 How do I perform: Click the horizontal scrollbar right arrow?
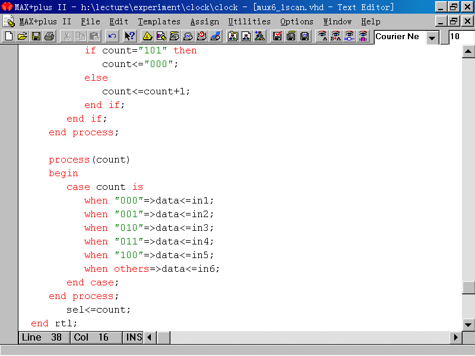(455, 337)
